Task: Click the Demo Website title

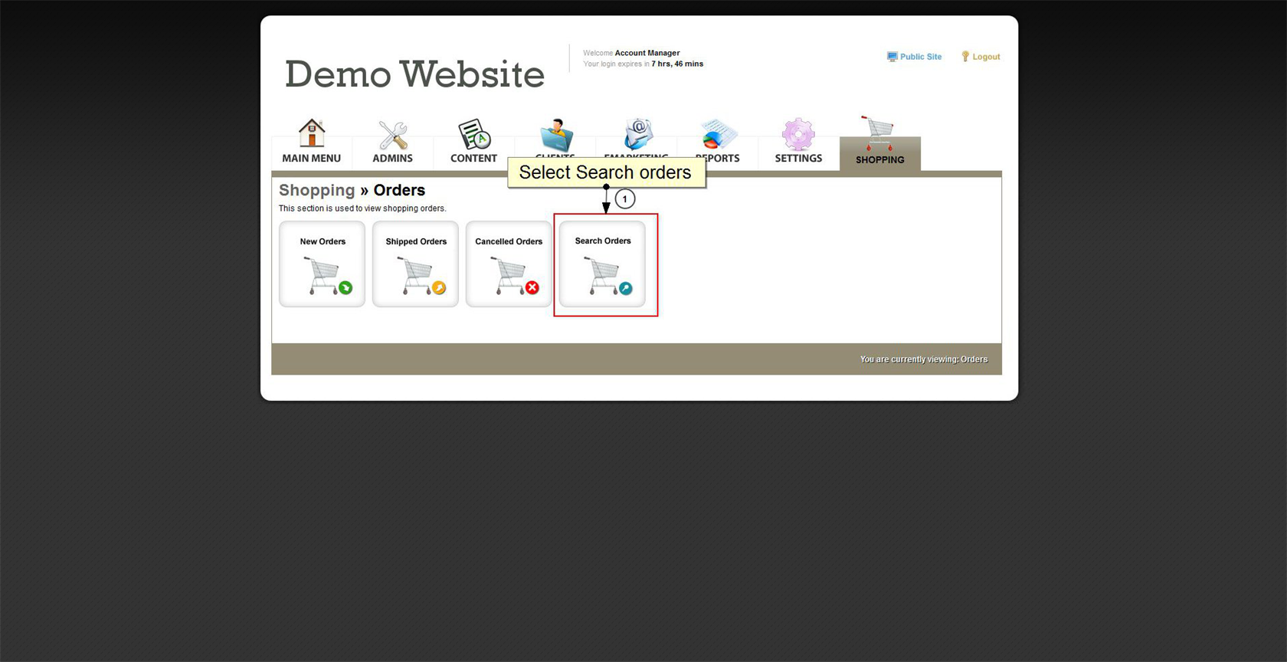Action: tap(414, 74)
